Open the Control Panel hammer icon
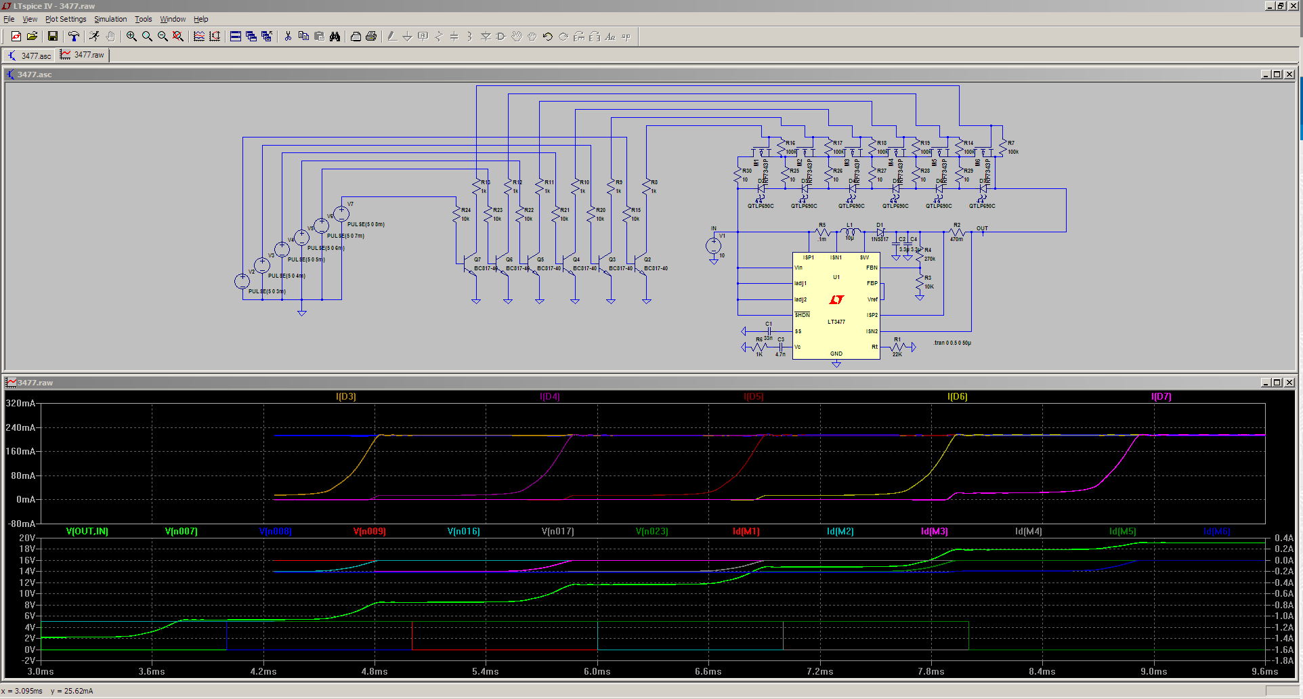 (x=74, y=37)
